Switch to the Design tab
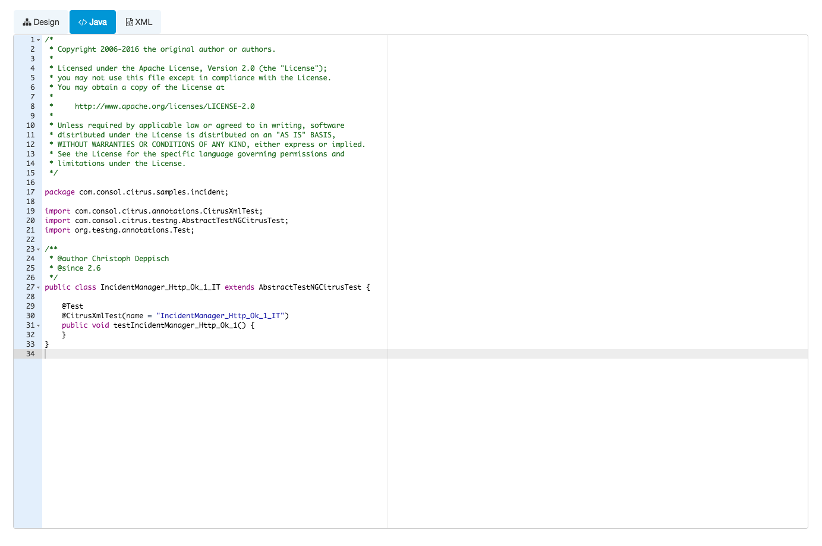 point(41,22)
